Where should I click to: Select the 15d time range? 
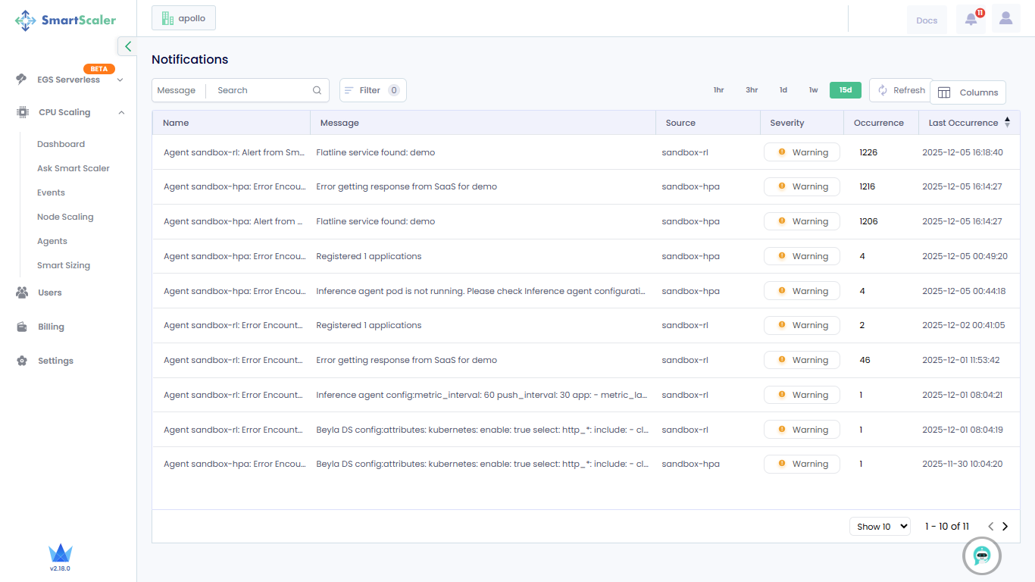(x=845, y=90)
